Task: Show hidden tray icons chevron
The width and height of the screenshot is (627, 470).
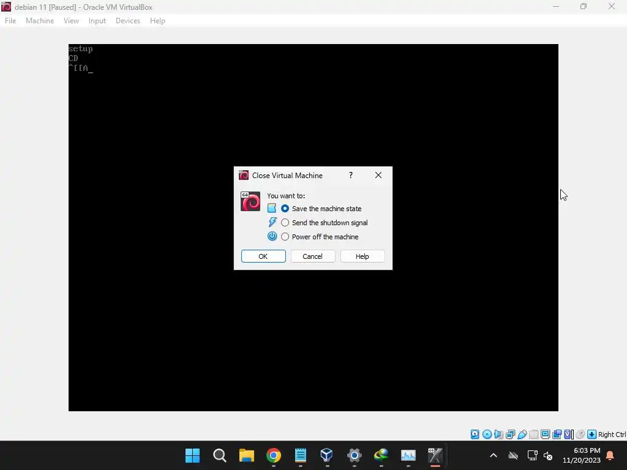Action: [494, 455]
